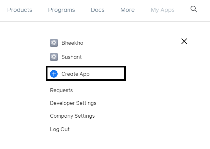Open the search magnifier icon

coord(194,9)
